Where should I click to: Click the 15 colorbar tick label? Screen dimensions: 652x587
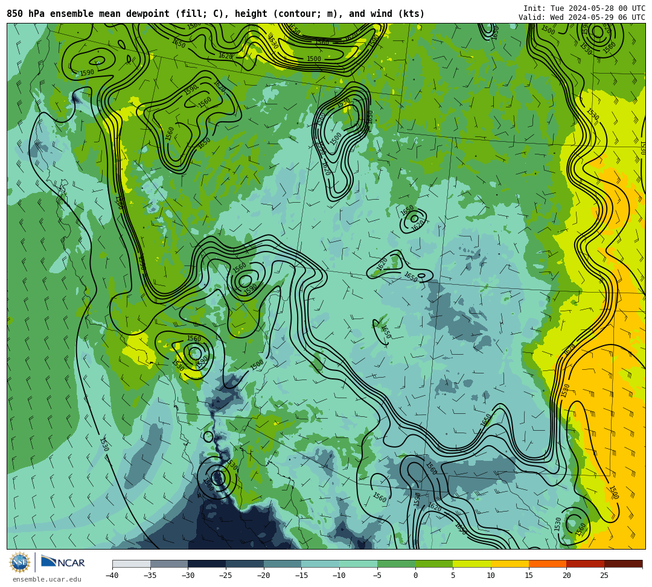528,576
